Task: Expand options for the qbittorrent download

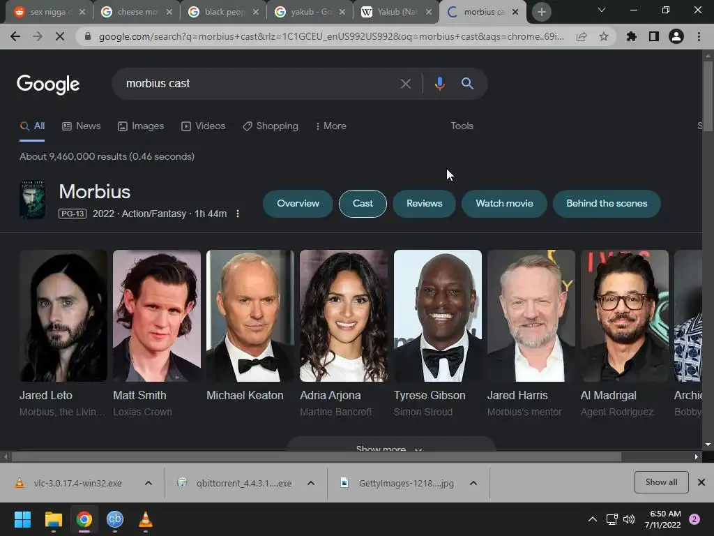Action: pos(311,484)
